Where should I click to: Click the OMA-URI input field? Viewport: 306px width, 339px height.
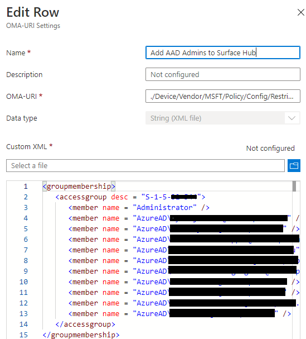pos(223,96)
